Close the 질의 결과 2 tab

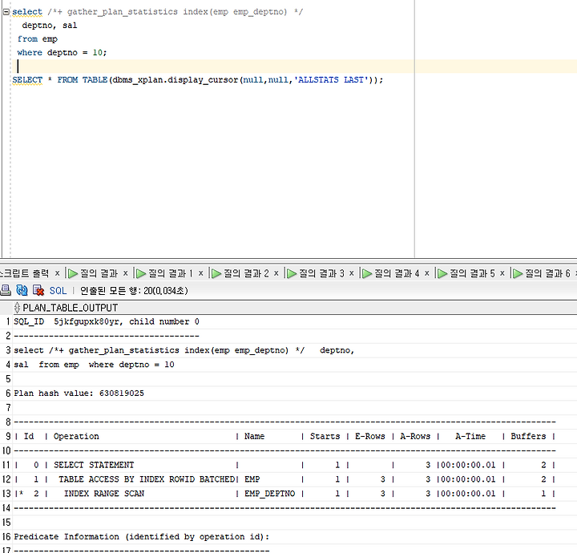(276, 273)
